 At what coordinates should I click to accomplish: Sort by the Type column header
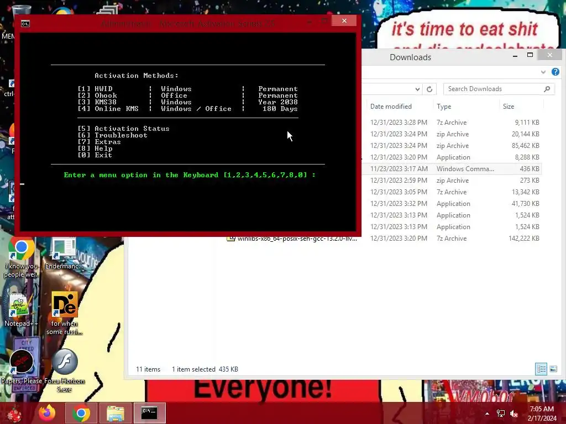coord(444,107)
